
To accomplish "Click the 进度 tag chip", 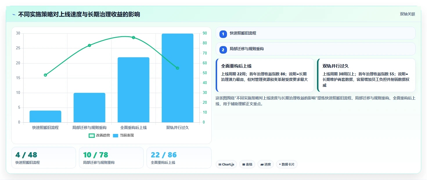I will coord(266,164).
